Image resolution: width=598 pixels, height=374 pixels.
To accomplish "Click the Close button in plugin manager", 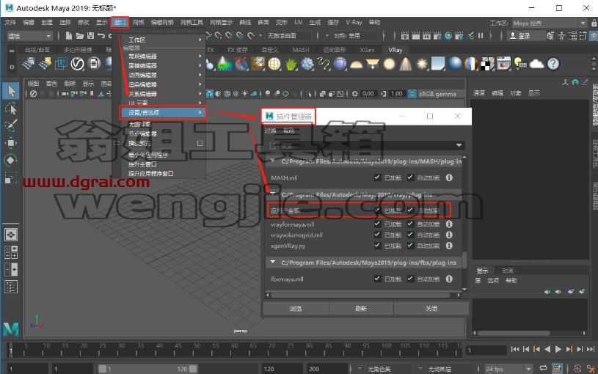I will point(431,309).
